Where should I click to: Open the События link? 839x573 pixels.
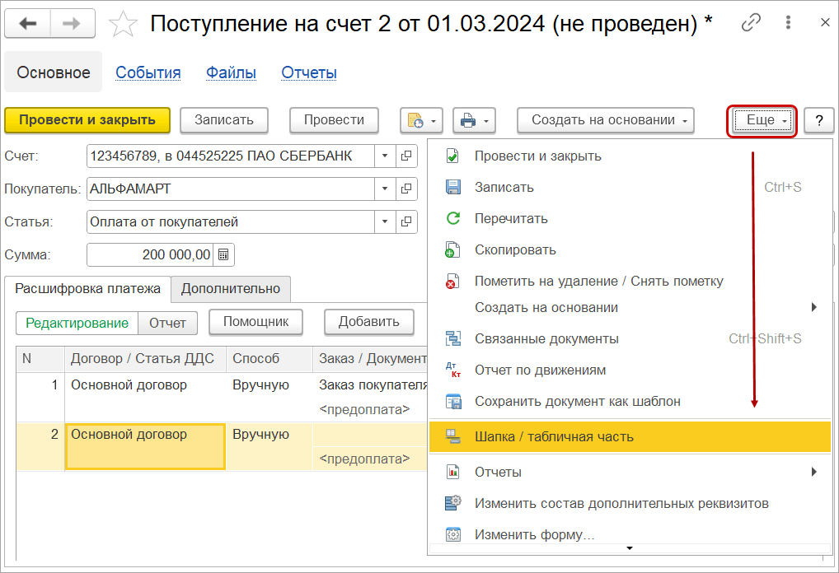point(148,72)
